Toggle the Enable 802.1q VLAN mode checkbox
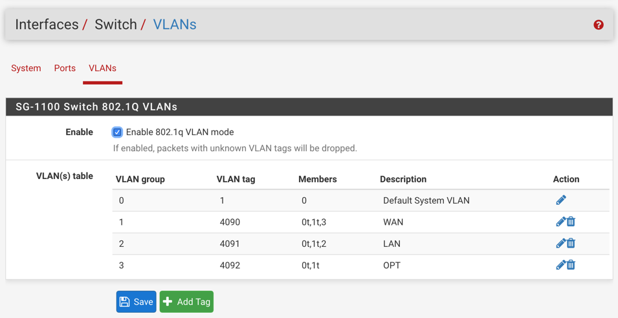618x318 pixels. click(x=117, y=132)
